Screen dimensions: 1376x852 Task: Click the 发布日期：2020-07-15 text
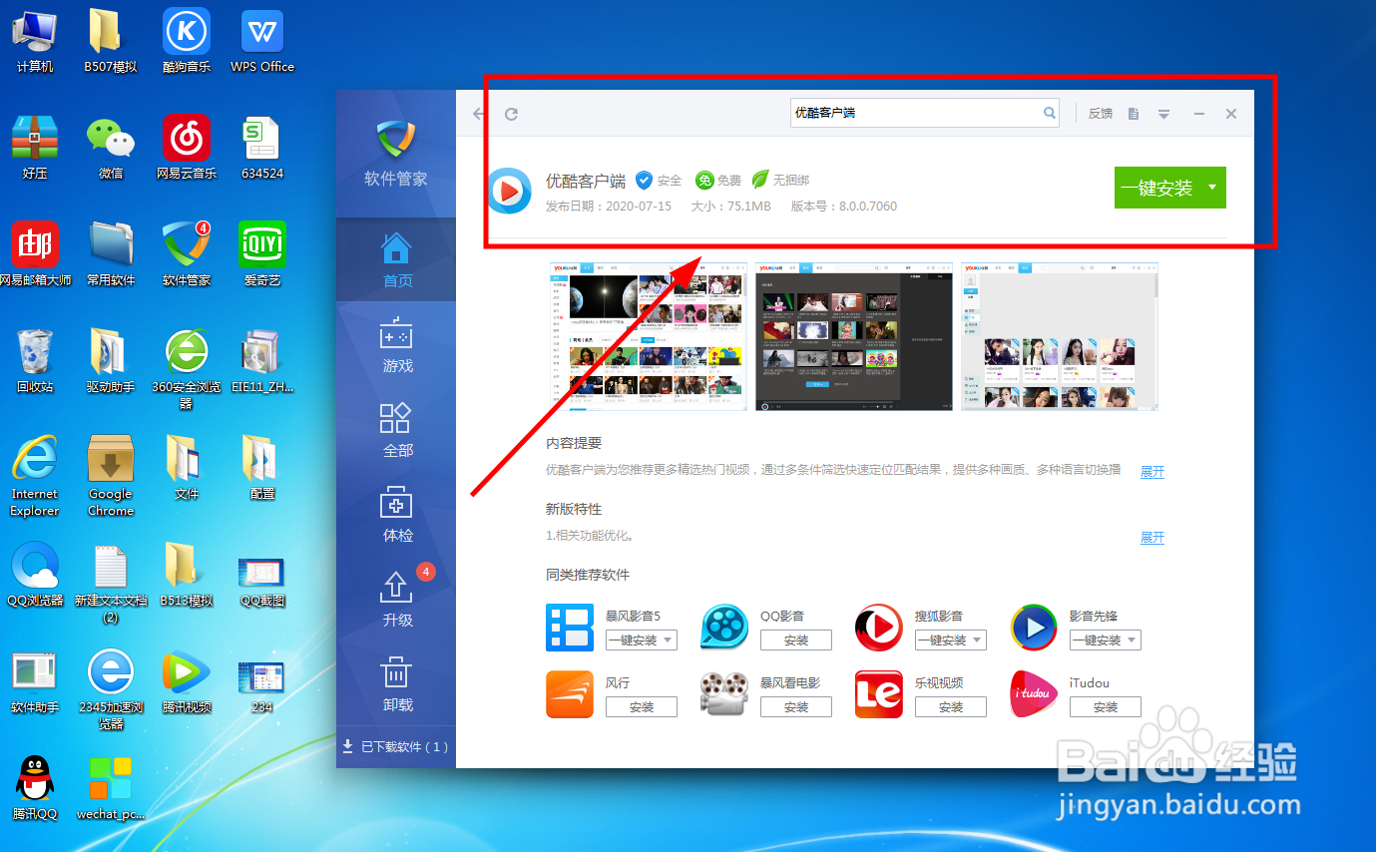[609, 207]
